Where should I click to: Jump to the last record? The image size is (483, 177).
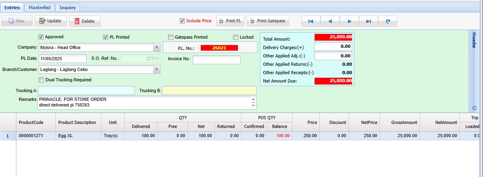pyautogui.click(x=368, y=21)
